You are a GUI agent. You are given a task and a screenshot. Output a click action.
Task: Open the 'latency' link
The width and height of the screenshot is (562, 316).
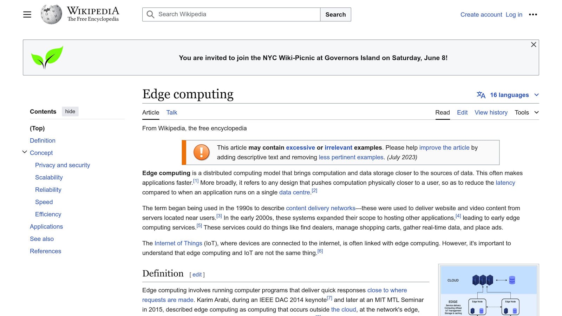(505, 183)
